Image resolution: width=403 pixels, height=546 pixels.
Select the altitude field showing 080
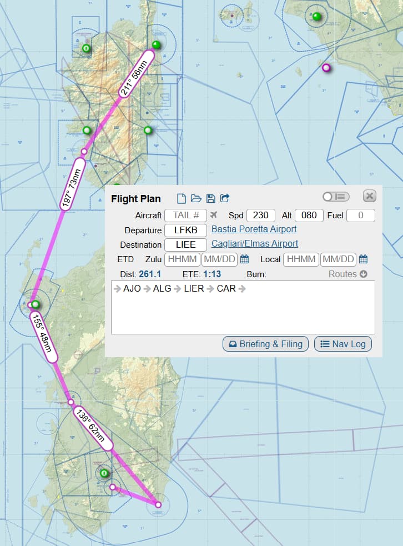tap(309, 215)
